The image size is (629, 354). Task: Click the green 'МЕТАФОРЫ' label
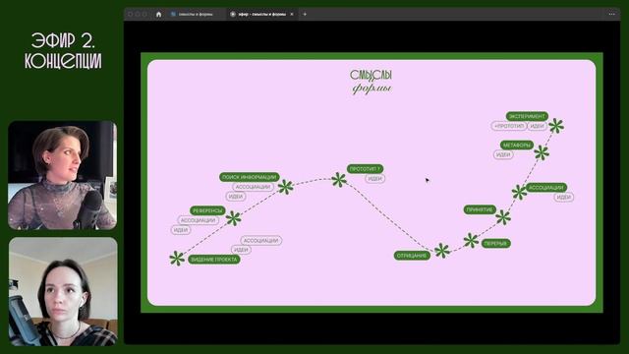517,145
